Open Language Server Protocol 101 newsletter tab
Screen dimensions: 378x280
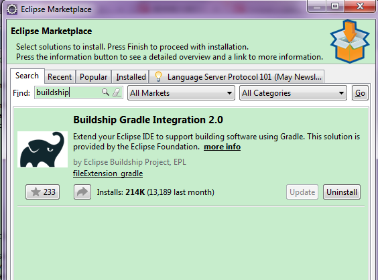click(237, 77)
